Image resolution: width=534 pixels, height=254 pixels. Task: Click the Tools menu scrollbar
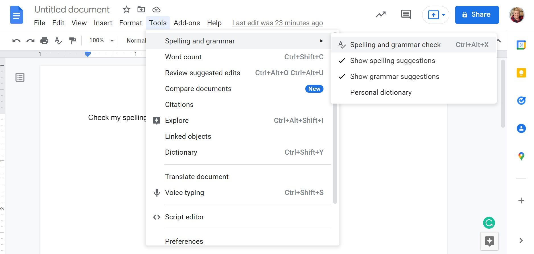pyautogui.click(x=335, y=153)
